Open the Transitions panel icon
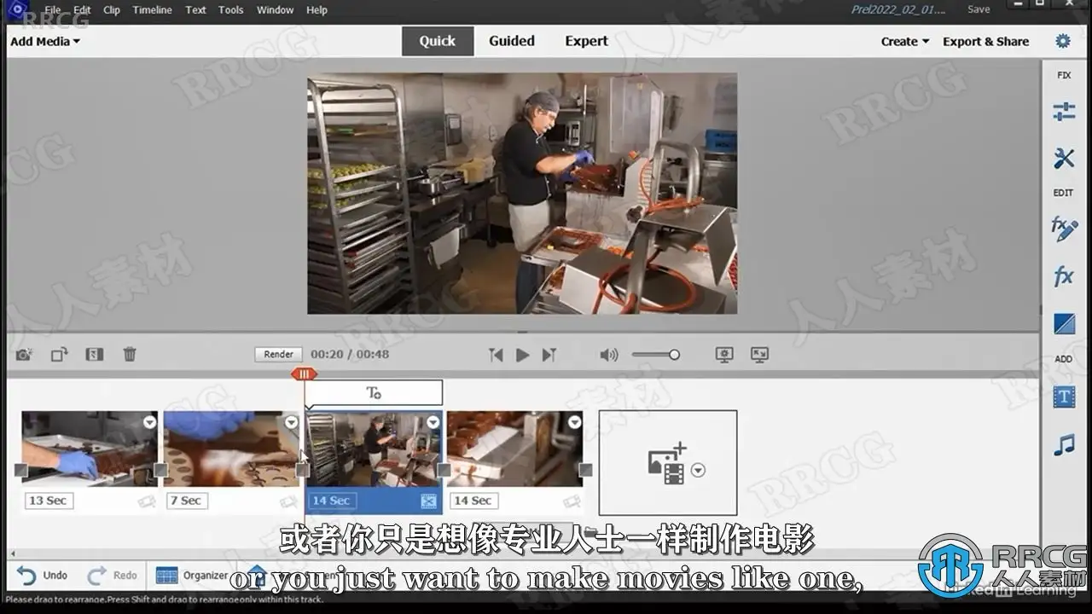Screen dimensions: 1092x614 pyautogui.click(x=1064, y=324)
